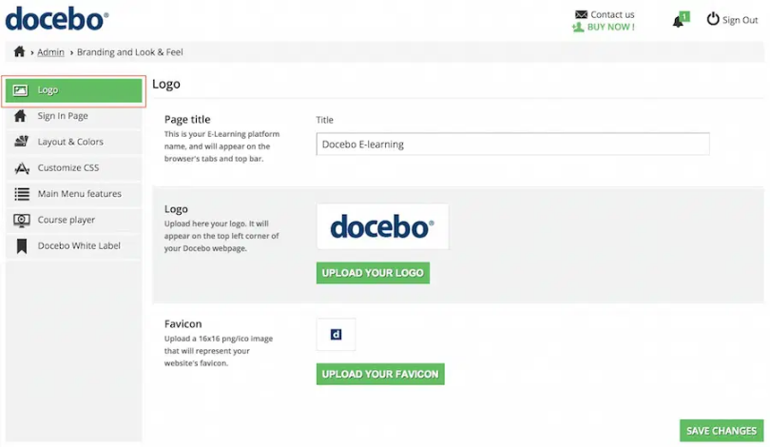The image size is (770, 447).
Task: Click the home breadcrumb icon
Action: (19, 51)
